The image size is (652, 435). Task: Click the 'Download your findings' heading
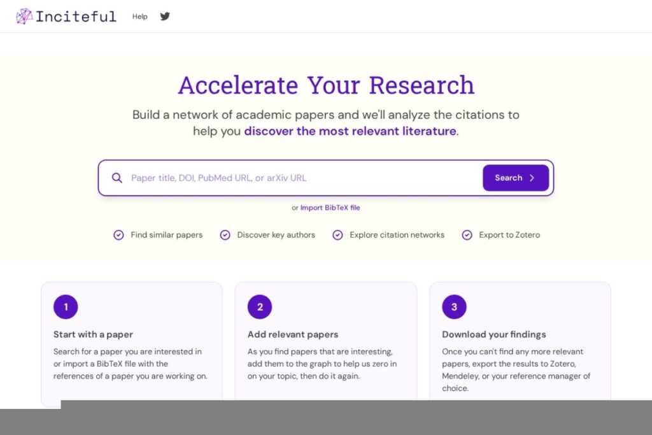coord(494,334)
